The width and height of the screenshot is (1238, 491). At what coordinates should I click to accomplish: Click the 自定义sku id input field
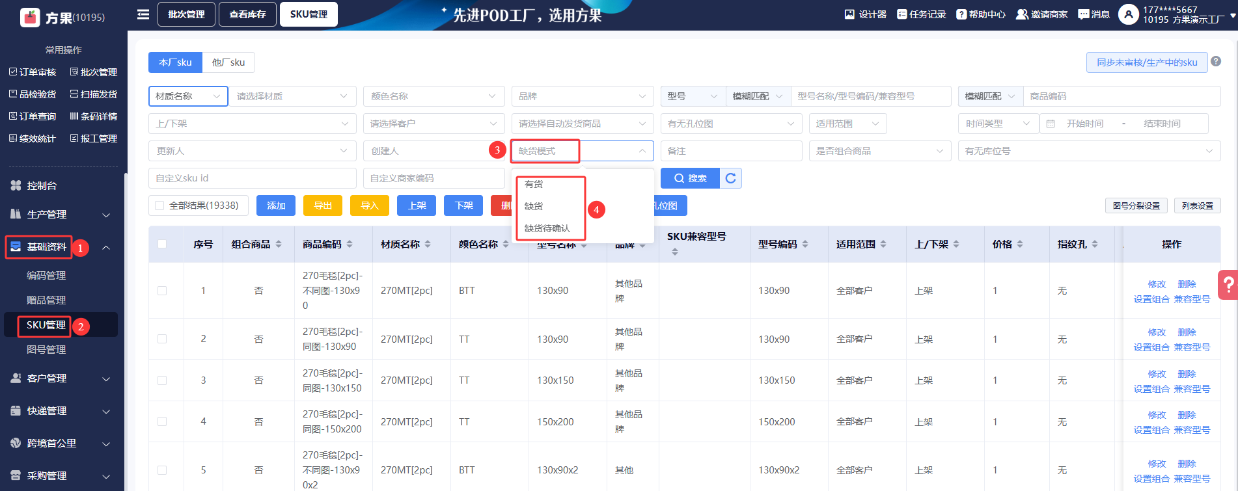[x=252, y=178]
